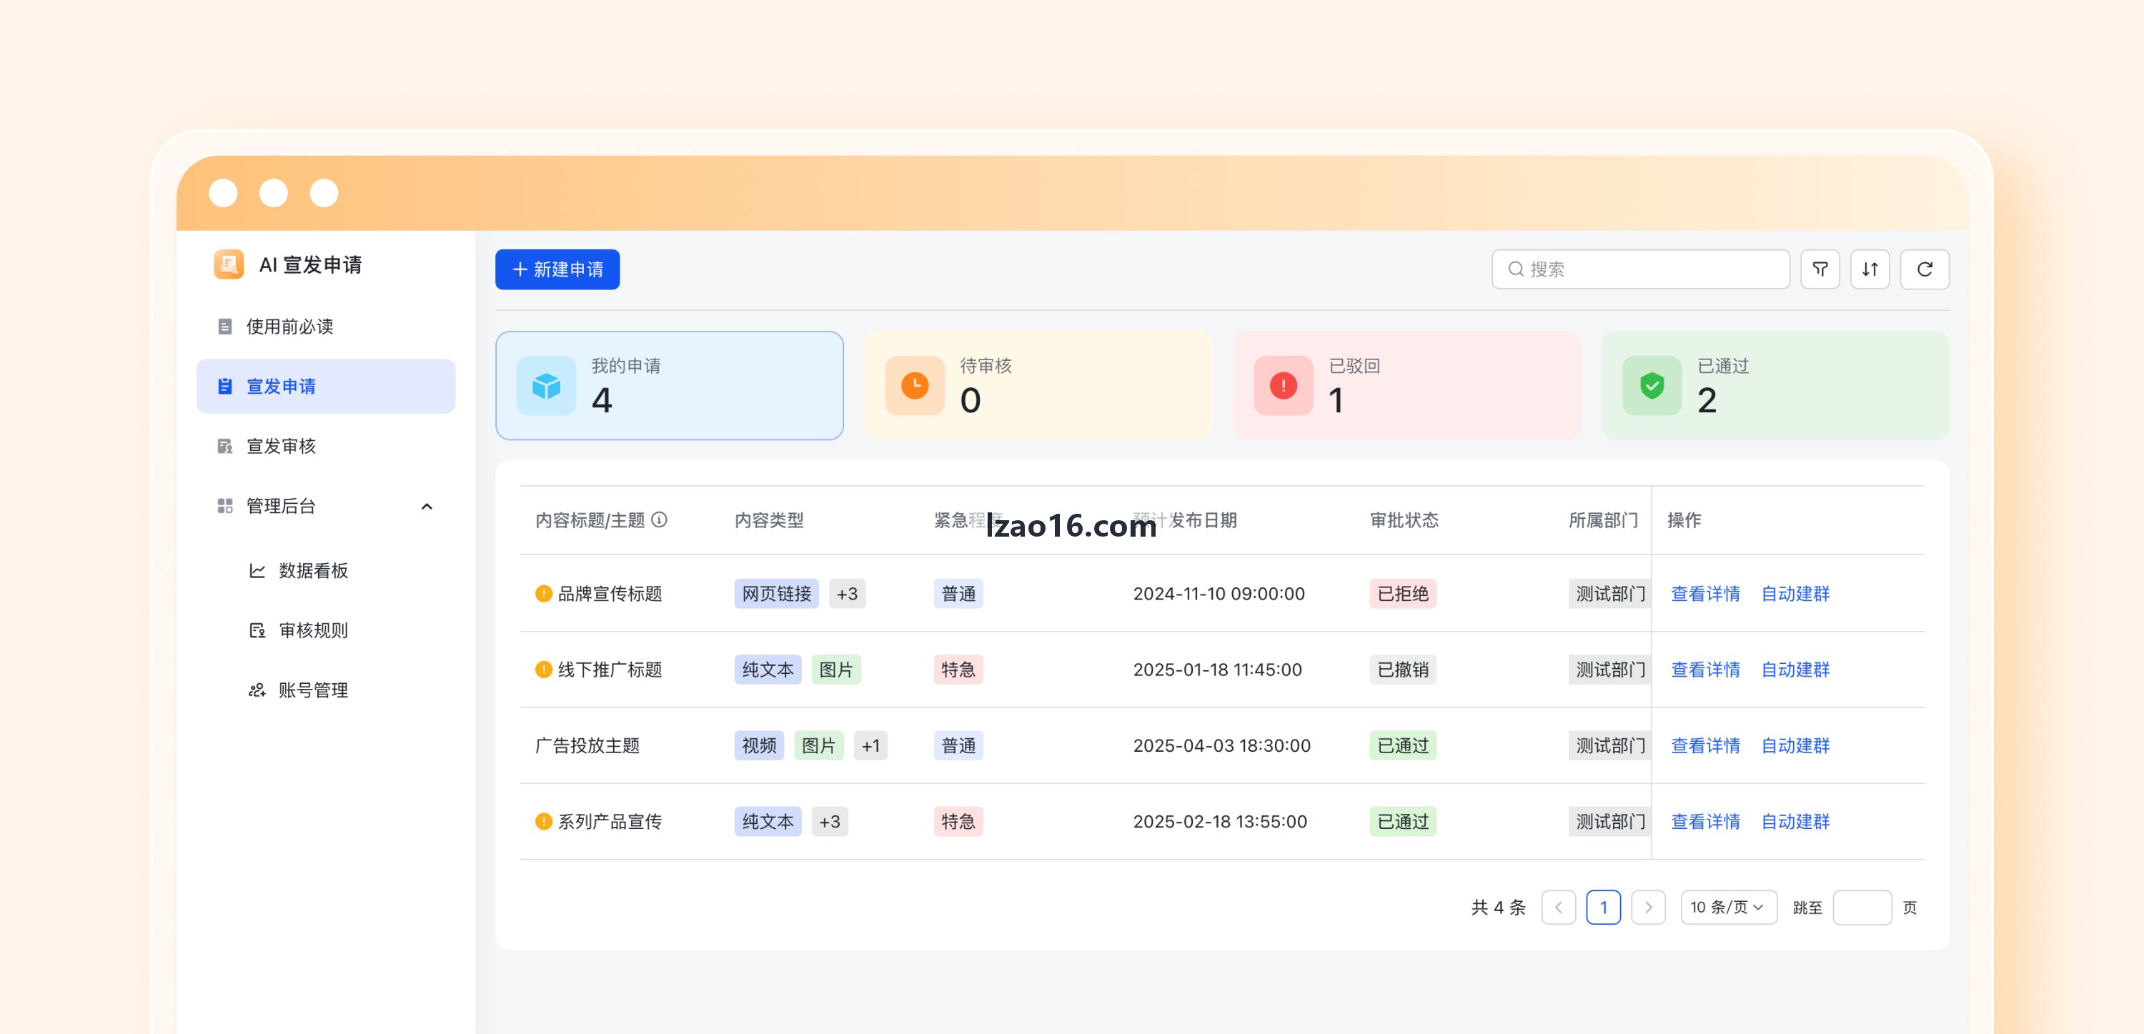Click the sort arrows icon button
2144x1034 pixels.
pos(1870,269)
